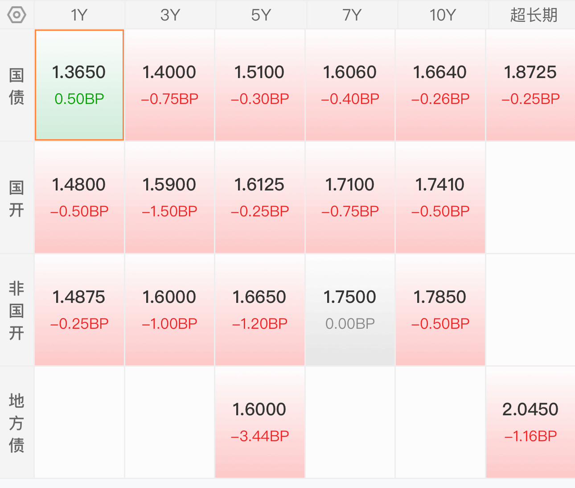Open the hexagon settings icon
The width and height of the screenshot is (575, 488).
(x=17, y=15)
